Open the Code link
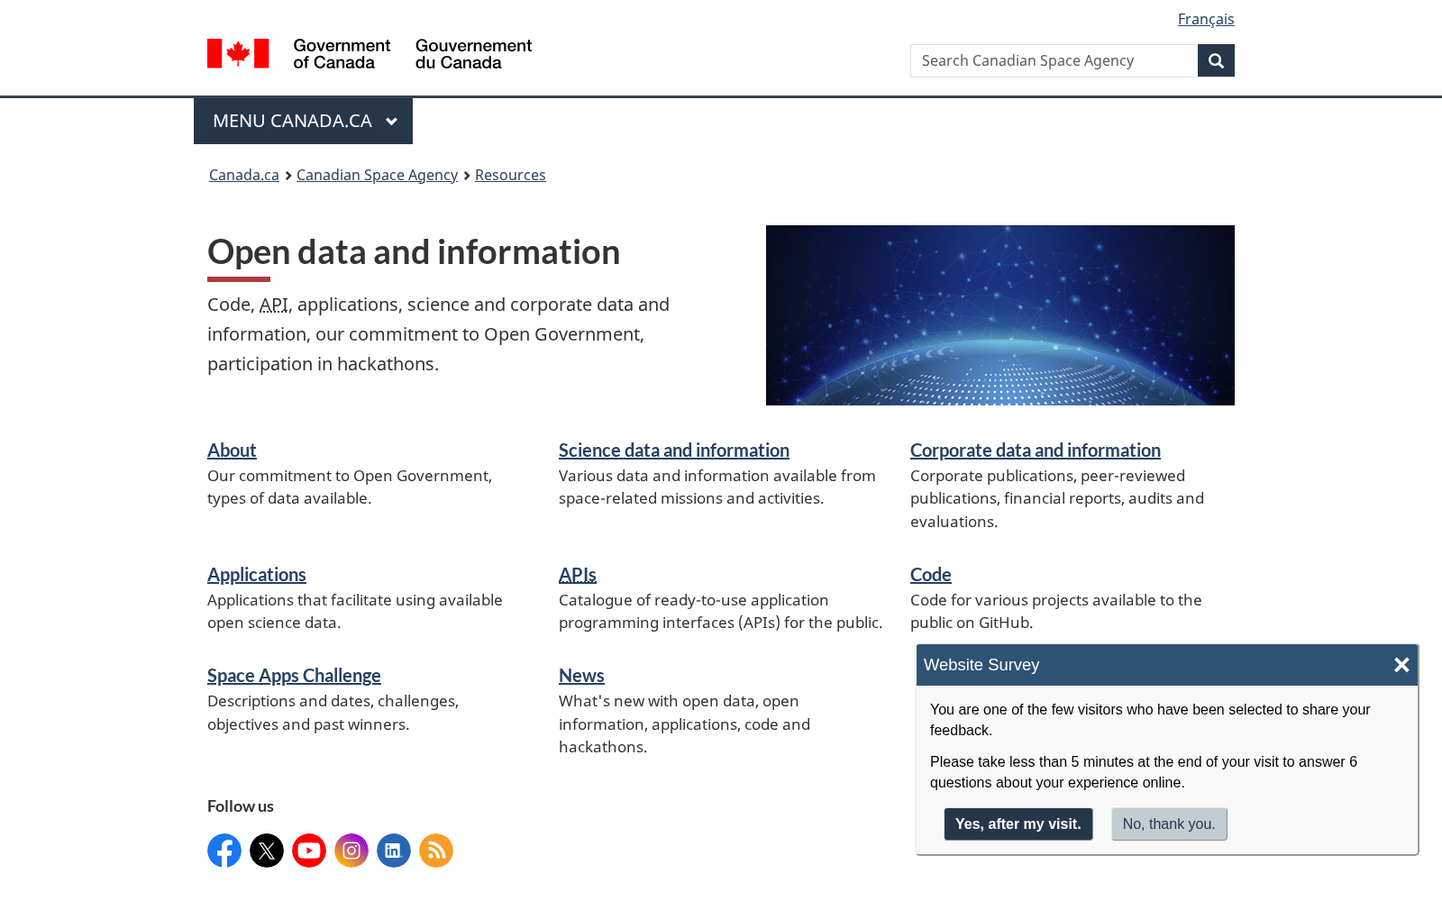 [x=931, y=574]
